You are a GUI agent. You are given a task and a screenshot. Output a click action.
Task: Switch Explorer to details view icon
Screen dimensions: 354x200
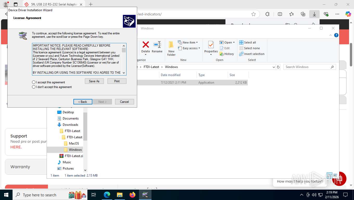pos(330,176)
